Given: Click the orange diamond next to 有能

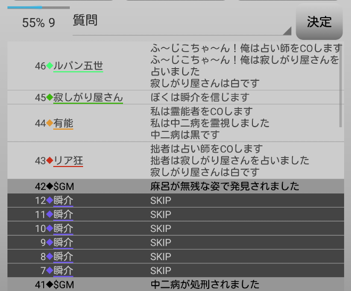Looking at the screenshot, I should [x=50, y=123].
